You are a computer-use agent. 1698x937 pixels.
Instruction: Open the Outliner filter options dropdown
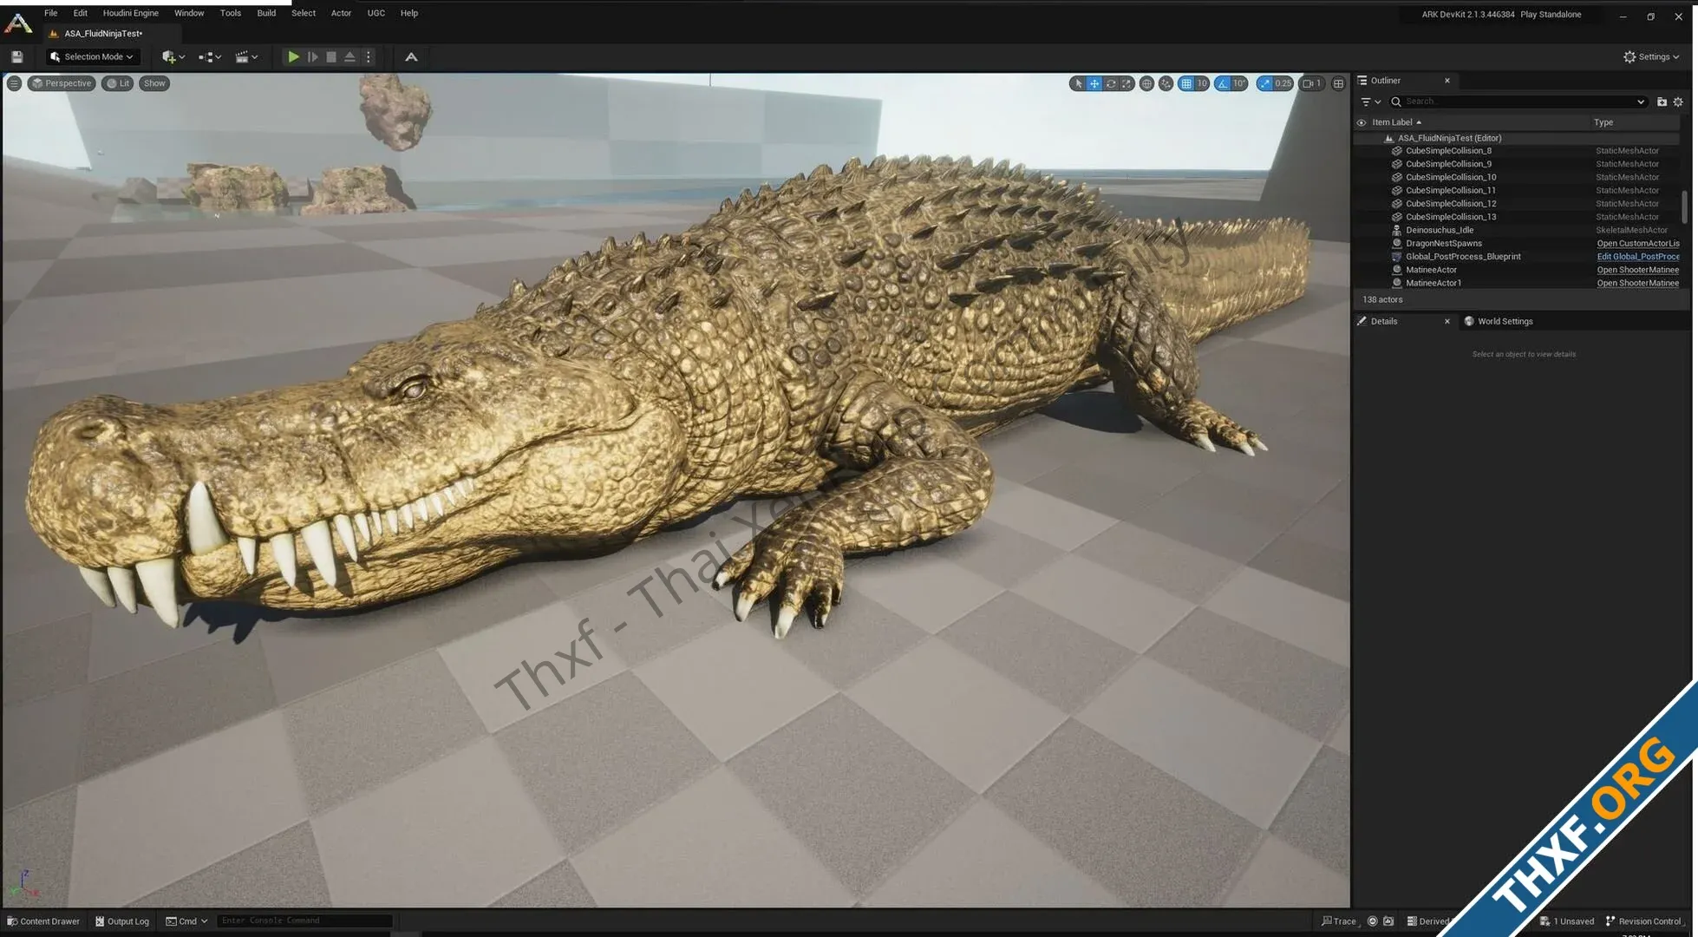(x=1371, y=102)
